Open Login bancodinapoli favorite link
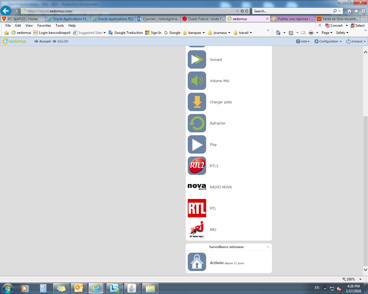Image resolution: width=368 pixels, height=294 pixels. pyautogui.click(x=52, y=33)
